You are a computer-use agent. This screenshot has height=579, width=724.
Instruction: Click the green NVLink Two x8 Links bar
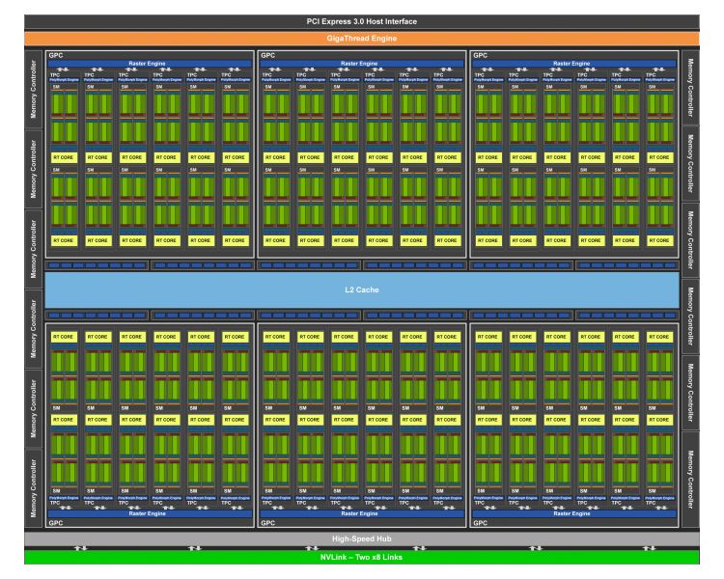pos(361,557)
